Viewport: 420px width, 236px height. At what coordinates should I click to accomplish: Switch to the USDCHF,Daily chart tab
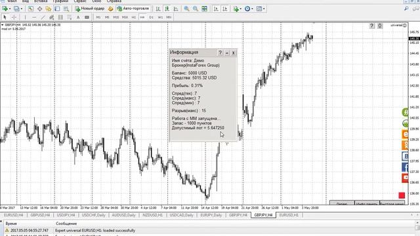tap(93, 215)
